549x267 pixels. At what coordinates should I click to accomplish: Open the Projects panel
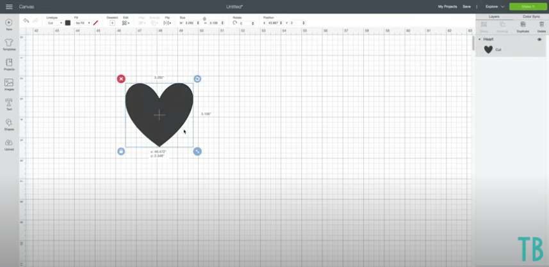(x=9, y=65)
